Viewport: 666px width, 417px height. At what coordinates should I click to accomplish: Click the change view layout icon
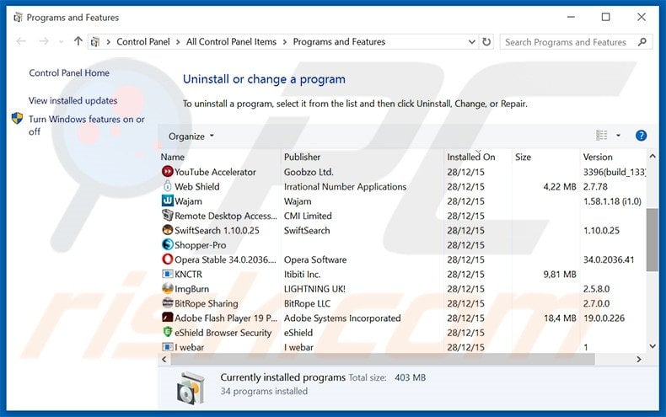tap(601, 136)
